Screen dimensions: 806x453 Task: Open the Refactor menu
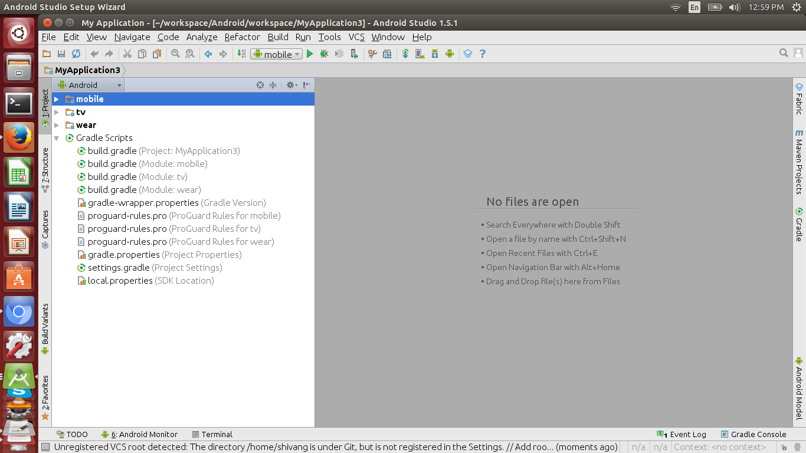pos(242,37)
